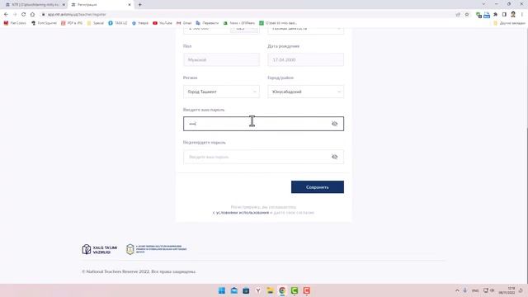This screenshot has height=297, width=528.
Task: Open the Chrome profile avatar
Action: 513,15
